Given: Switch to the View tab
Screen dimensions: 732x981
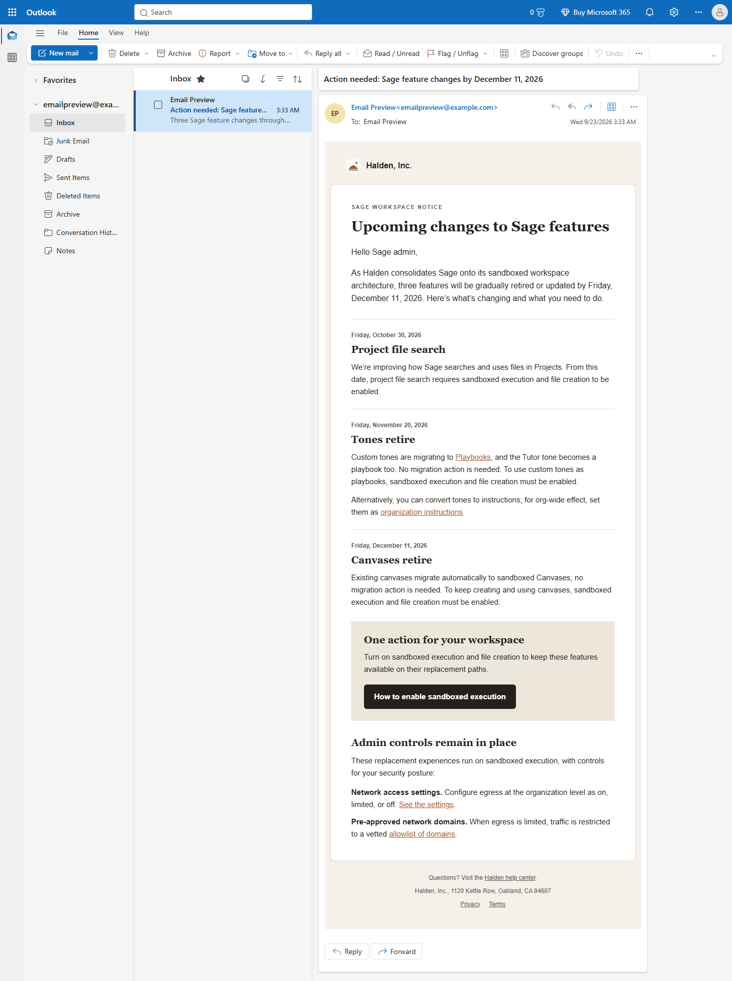Looking at the screenshot, I should click(x=116, y=33).
